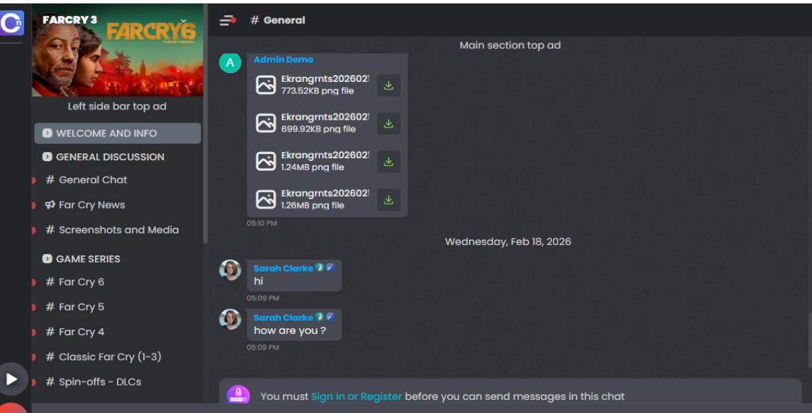Click the purple C logo icon
Viewport: 812px width, 413px height.
tap(12, 23)
